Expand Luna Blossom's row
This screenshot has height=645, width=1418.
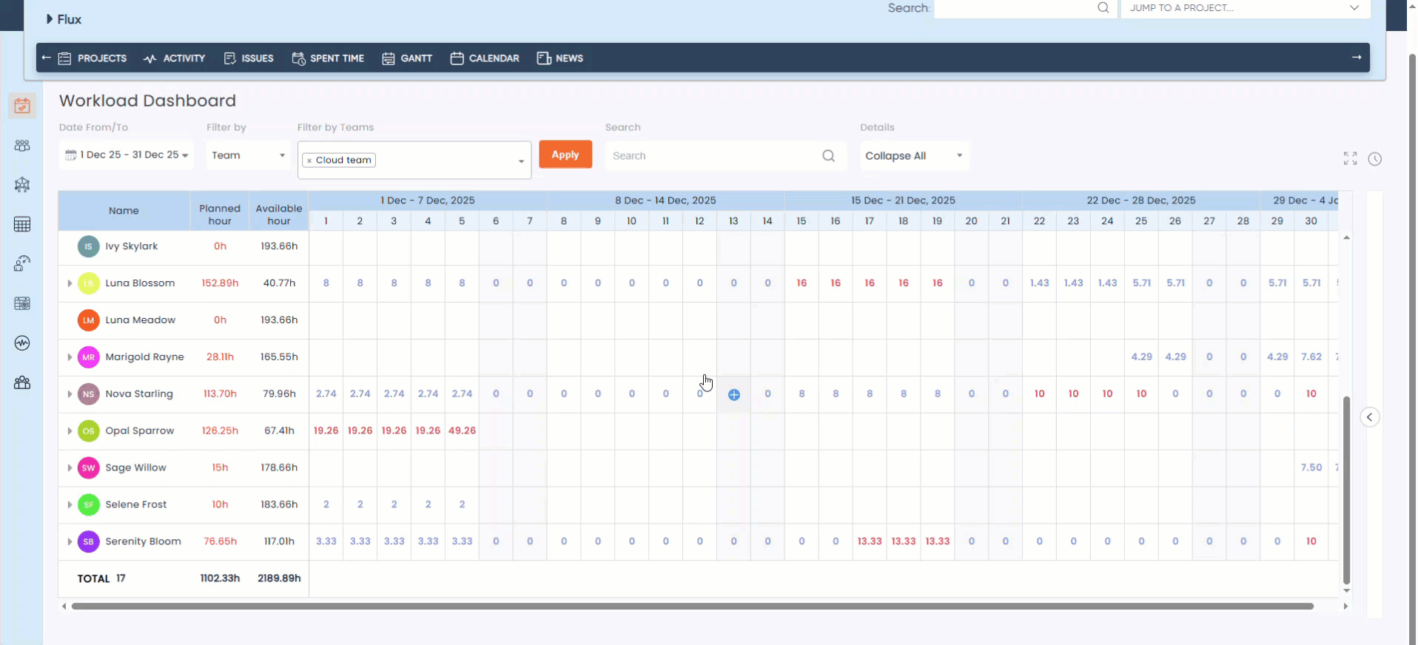pos(70,283)
